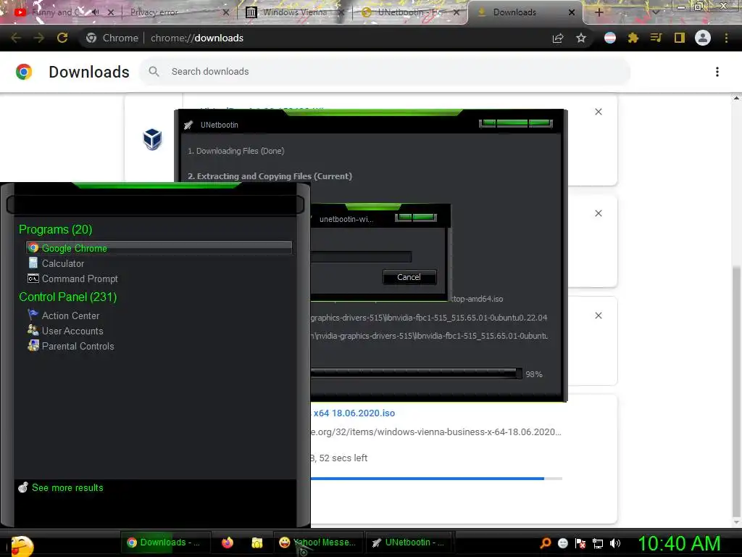Click the emoji Start button

pyautogui.click(x=22, y=545)
